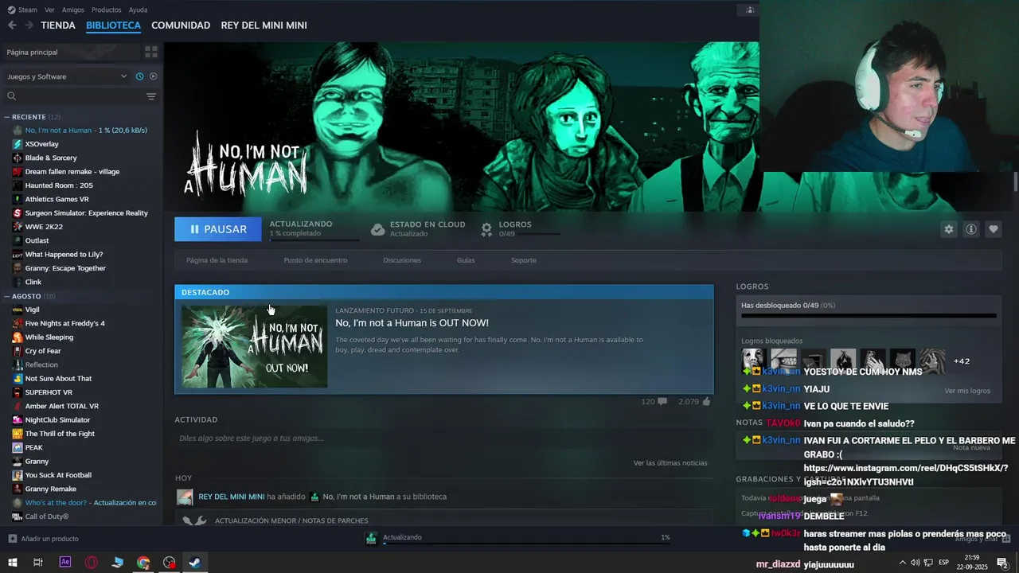Open the Amigos menu
This screenshot has width=1019, height=573.
pos(73,10)
